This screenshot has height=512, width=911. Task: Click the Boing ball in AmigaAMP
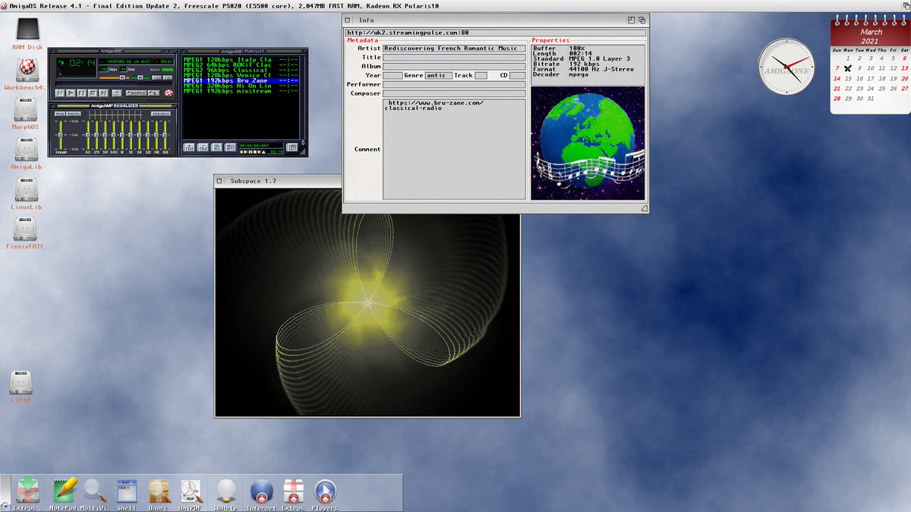point(169,93)
